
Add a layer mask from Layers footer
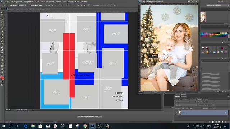(213, 122)
